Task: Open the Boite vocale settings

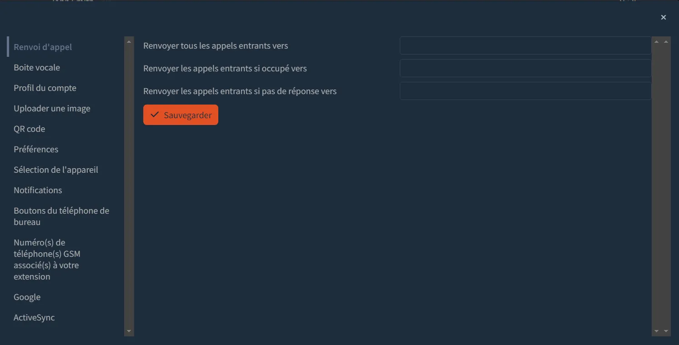Action: (37, 67)
